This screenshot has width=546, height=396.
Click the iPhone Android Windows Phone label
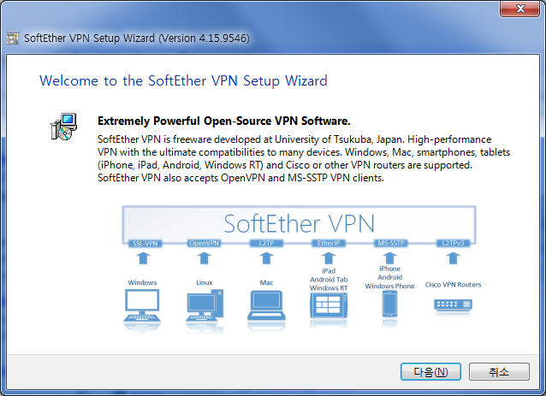[389, 277]
